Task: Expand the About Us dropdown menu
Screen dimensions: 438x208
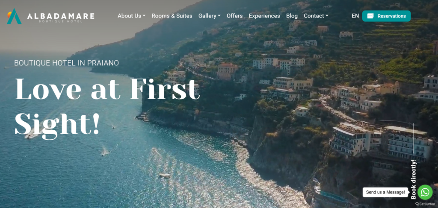Action: pos(131,16)
